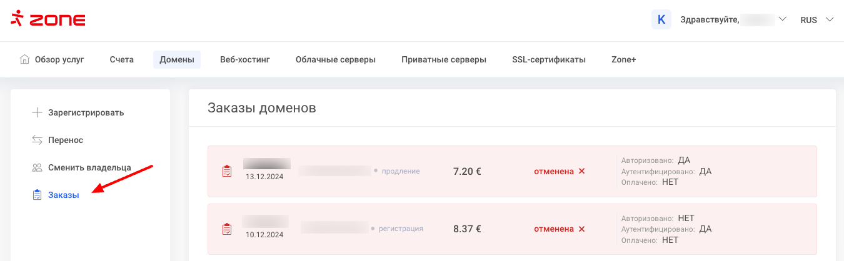
Task: Click the clipboard icon beside Заказы
Action: click(x=37, y=195)
